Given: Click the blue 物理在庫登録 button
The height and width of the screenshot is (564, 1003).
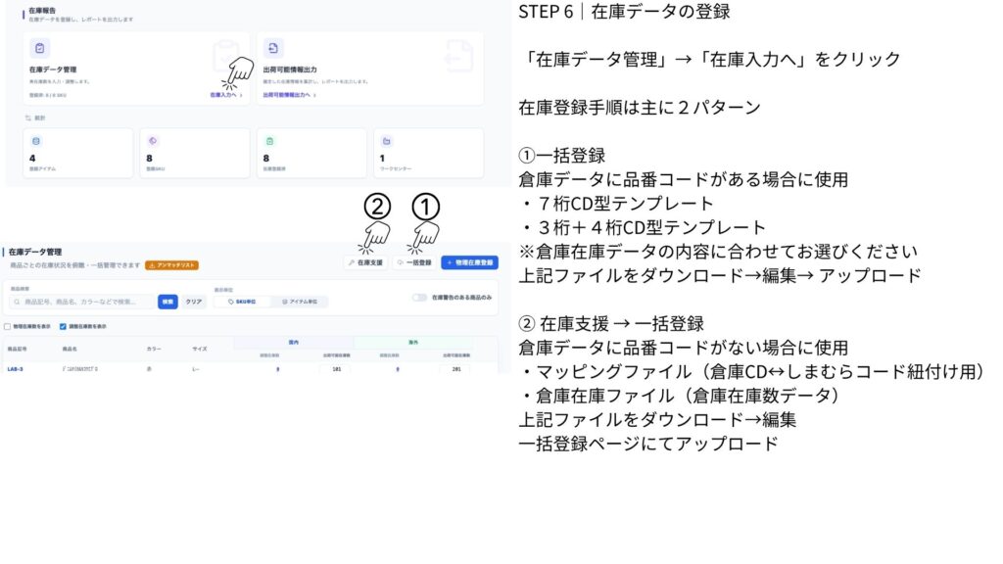Looking at the screenshot, I should coord(469,262).
